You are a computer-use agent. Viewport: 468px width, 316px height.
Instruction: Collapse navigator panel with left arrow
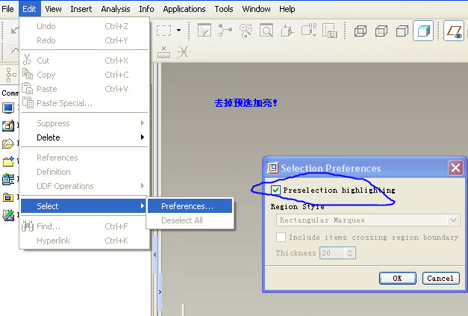[x=155, y=255]
